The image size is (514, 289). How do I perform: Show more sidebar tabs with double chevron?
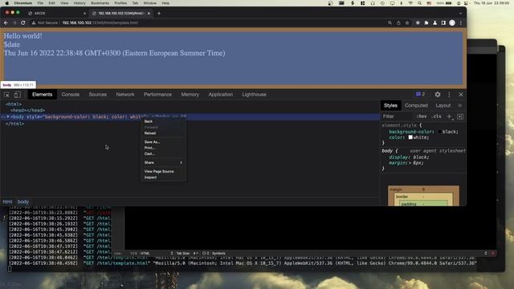click(460, 105)
